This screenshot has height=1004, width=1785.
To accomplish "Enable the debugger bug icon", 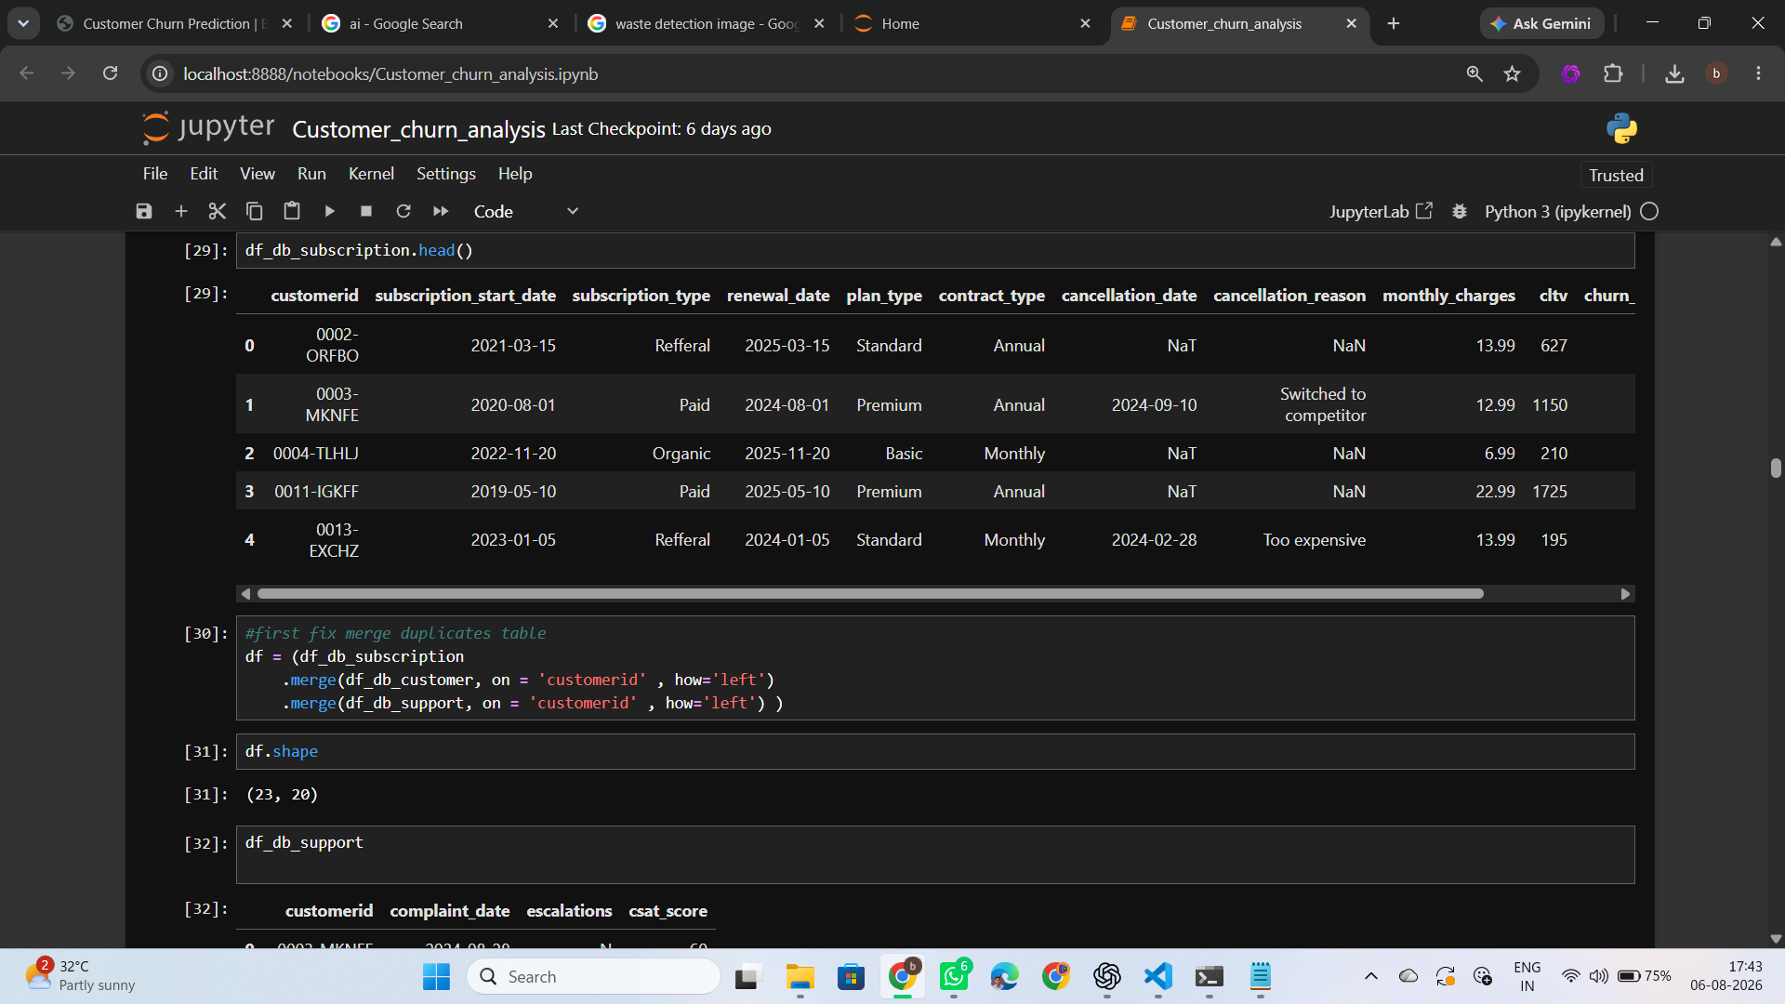I will [x=1460, y=211].
